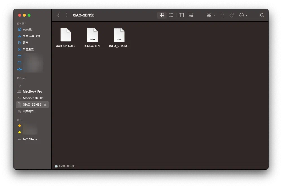This screenshot has height=187, width=282.
Task: Switch to list view
Action: coord(171,15)
